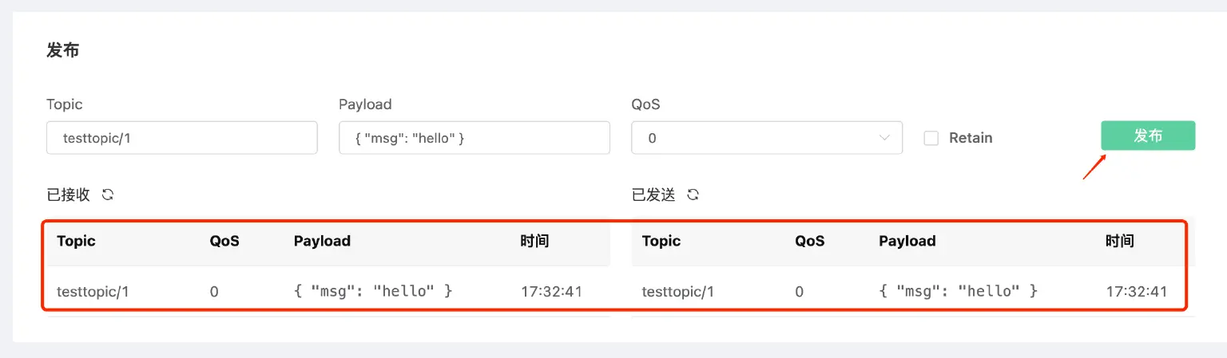Click the 已发送 label
Screen dimensions: 1227x358
[x=653, y=195]
